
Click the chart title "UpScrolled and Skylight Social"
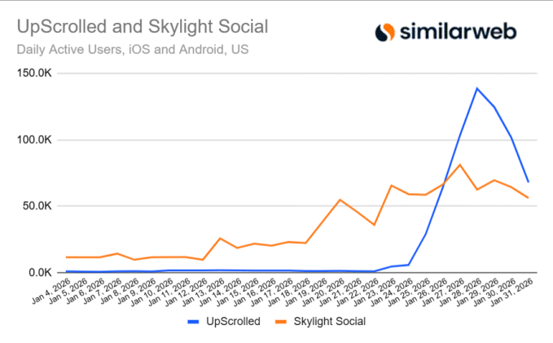click(x=143, y=27)
